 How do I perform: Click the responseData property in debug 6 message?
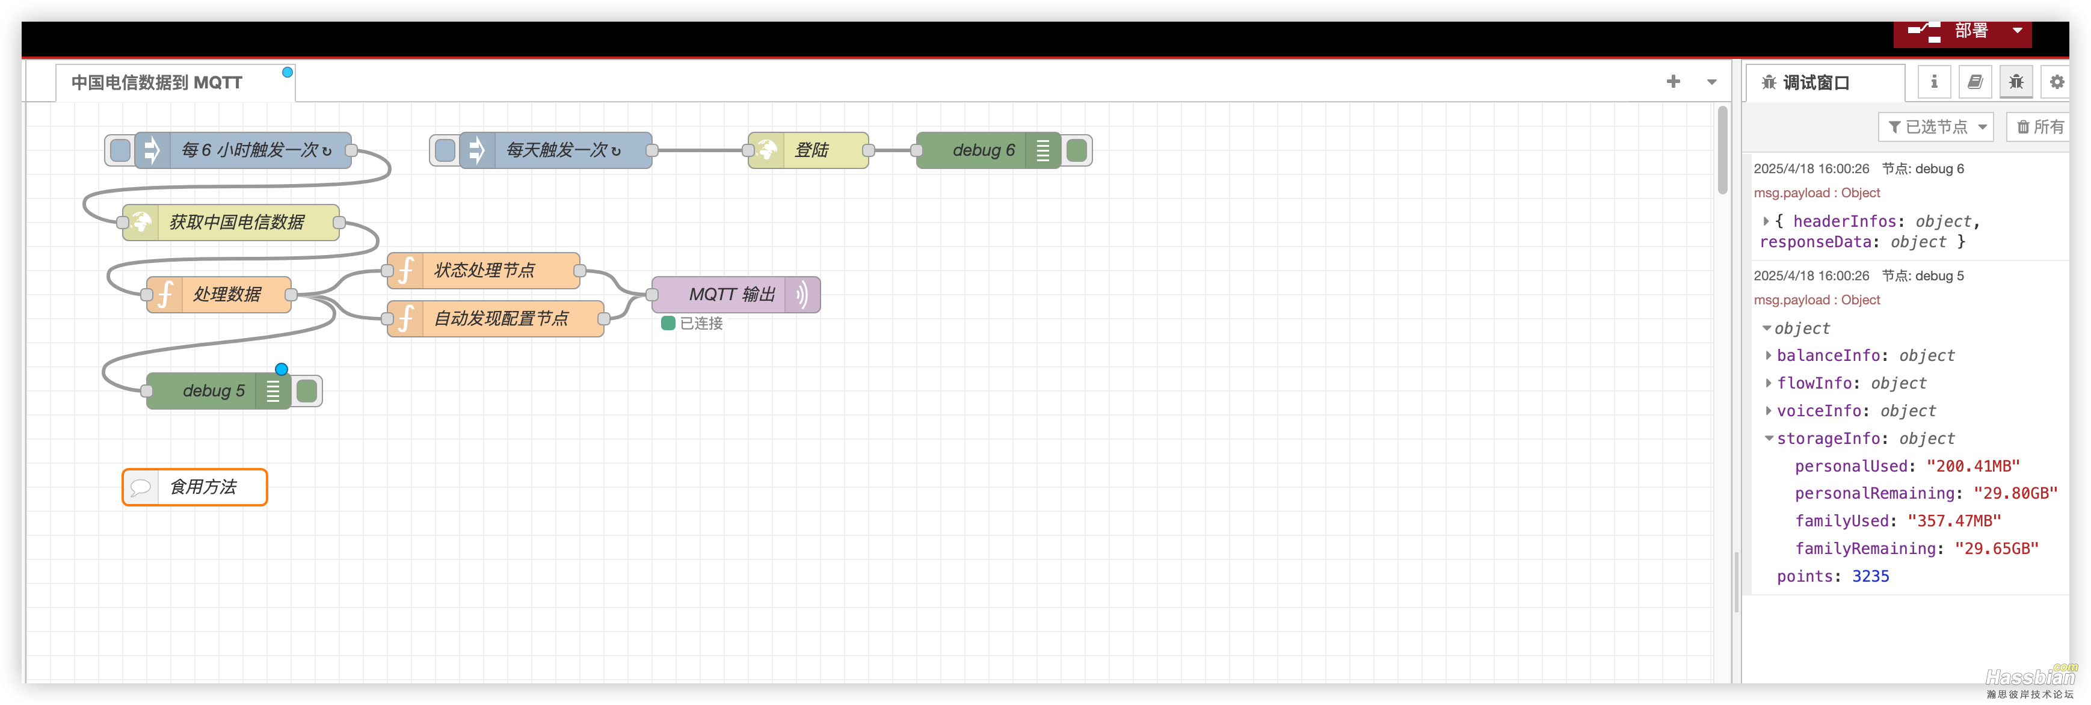1815,242
